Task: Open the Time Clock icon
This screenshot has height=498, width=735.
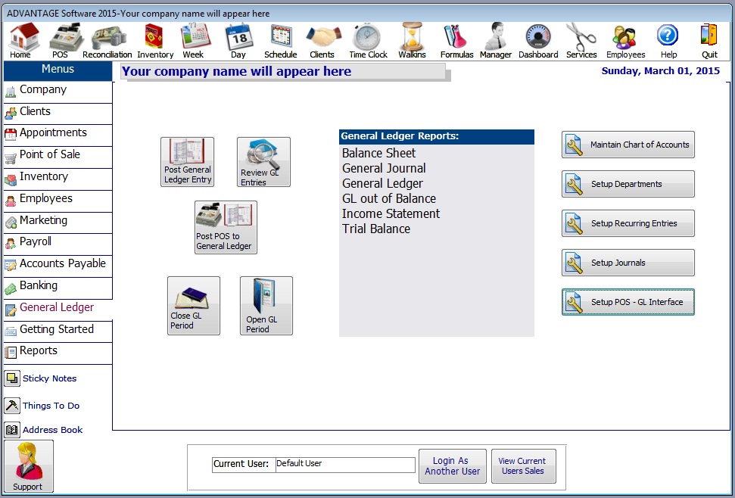Action: pyautogui.click(x=368, y=41)
